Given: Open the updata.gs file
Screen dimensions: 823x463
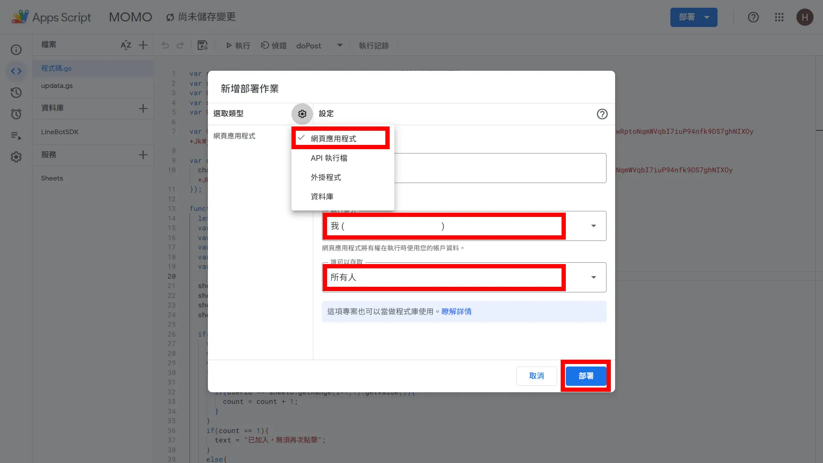Looking at the screenshot, I should pyautogui.click(x=57, y=86).
